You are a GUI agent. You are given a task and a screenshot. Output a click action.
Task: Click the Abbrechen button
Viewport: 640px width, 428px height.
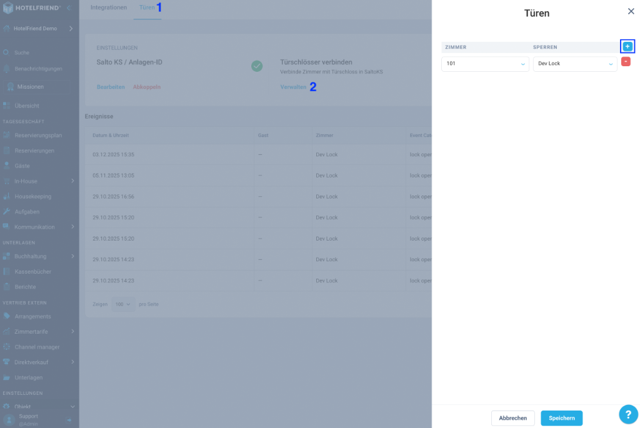[x=512, y=418]
